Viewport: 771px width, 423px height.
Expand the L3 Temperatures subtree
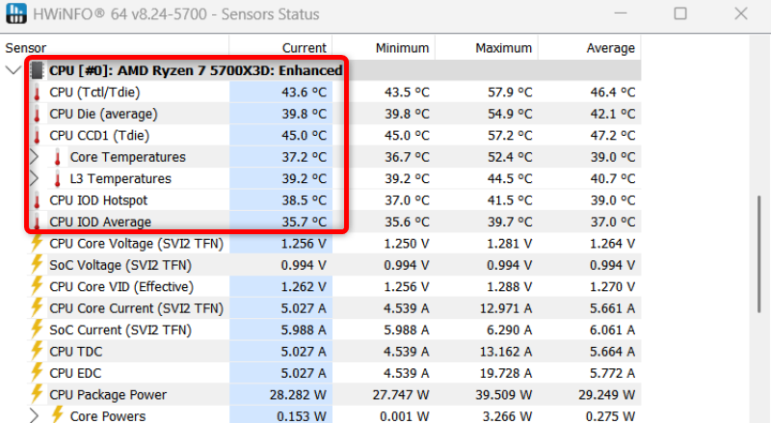coord(35,179)
